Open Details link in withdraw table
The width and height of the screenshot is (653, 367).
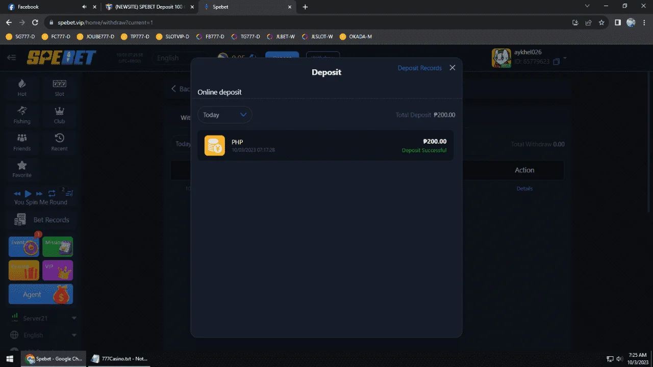pos(524,189)
